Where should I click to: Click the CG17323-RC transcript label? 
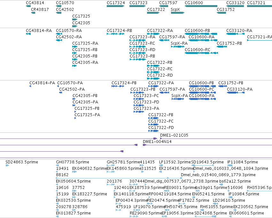[142, 43]
